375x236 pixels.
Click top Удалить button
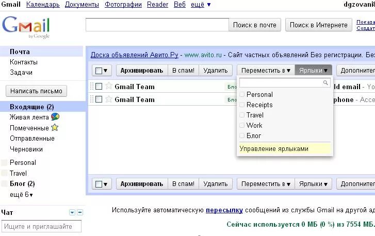(216, 71)
